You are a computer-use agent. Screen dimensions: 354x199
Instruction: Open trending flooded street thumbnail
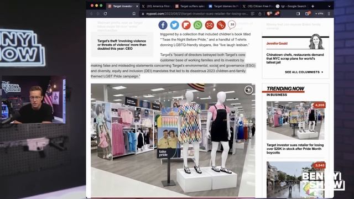pyautogui.click(x=295, y=180)
